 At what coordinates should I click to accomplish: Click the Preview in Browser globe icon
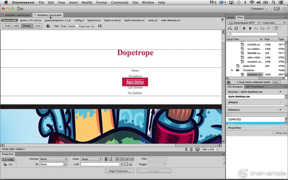tap(48, 26)
